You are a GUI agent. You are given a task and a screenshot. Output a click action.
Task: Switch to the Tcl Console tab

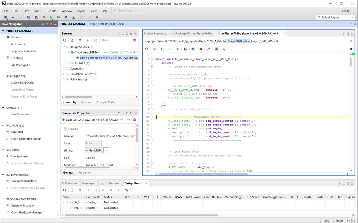click(x=69, y=183)
